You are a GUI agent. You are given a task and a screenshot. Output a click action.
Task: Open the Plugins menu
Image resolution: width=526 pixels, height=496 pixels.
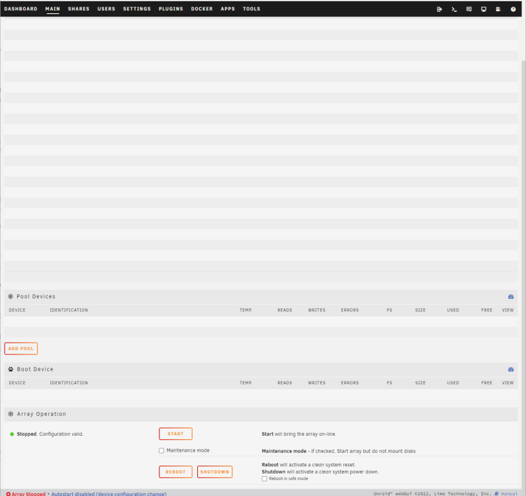(x=171, y=9)
